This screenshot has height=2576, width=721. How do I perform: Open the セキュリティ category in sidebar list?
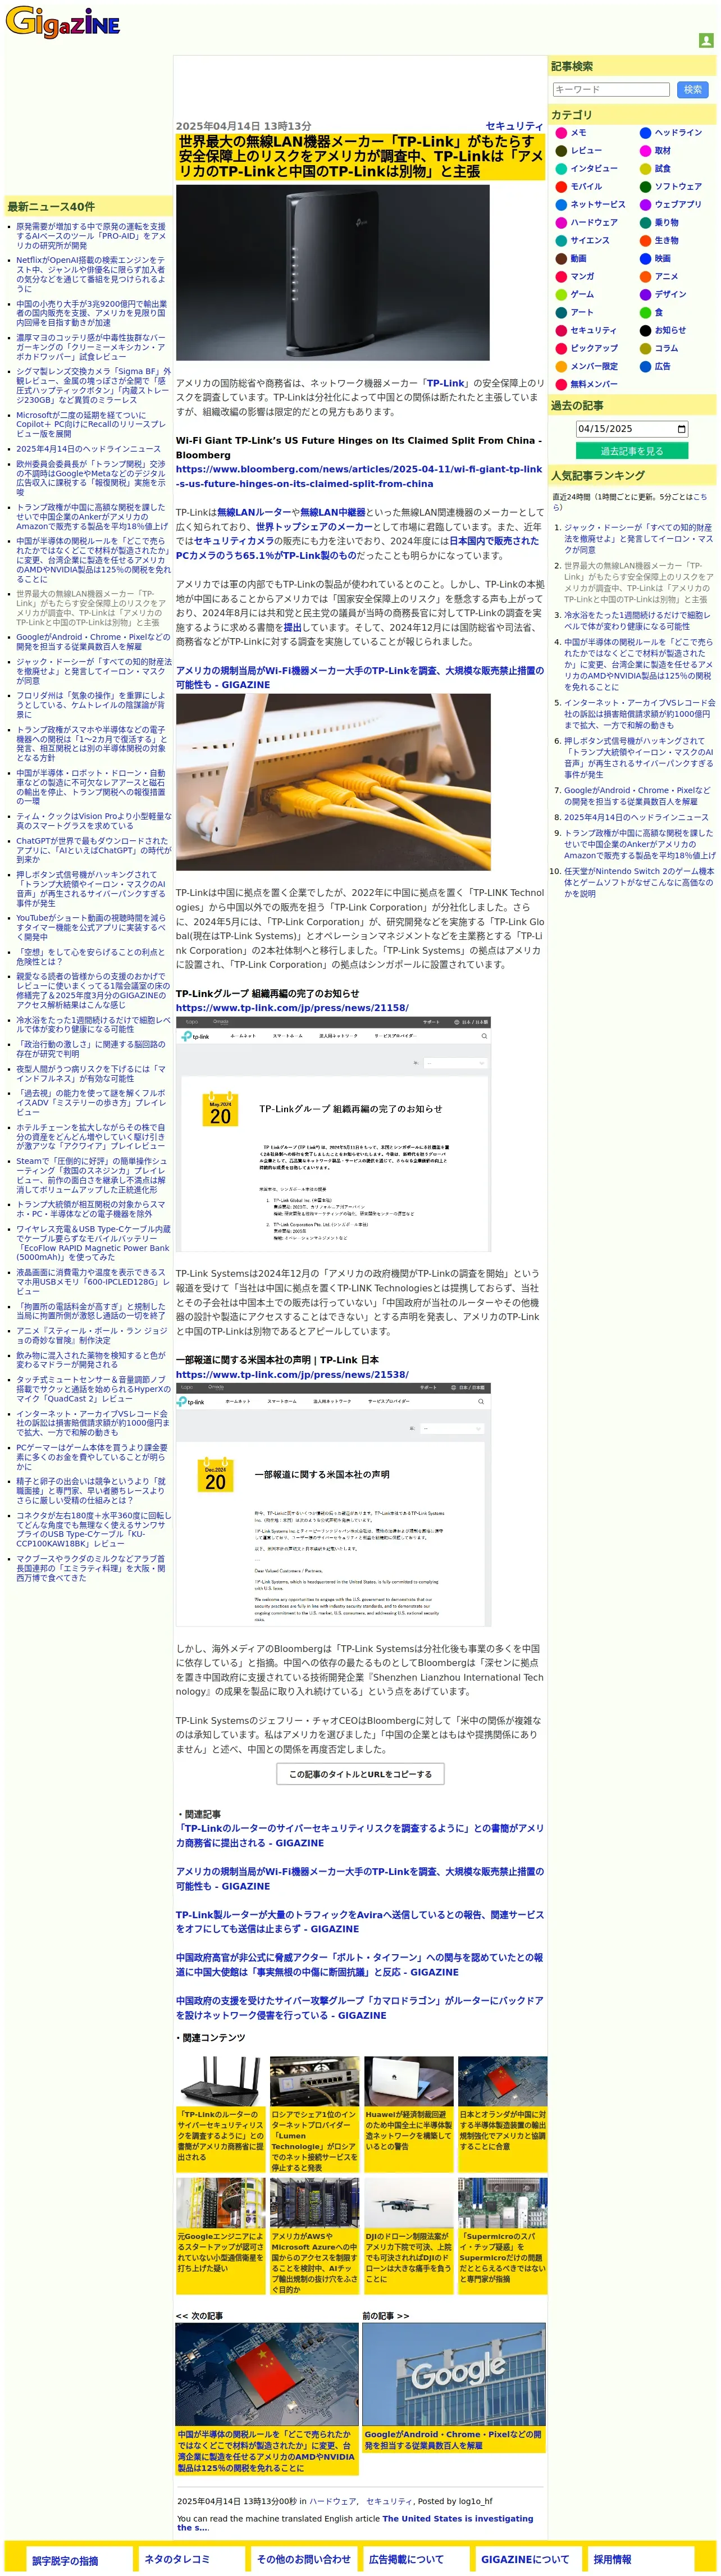593,331
